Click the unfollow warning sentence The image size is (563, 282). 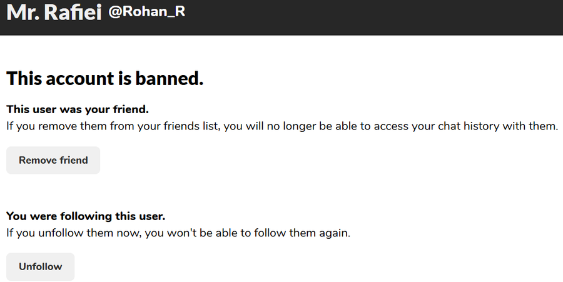178,233
